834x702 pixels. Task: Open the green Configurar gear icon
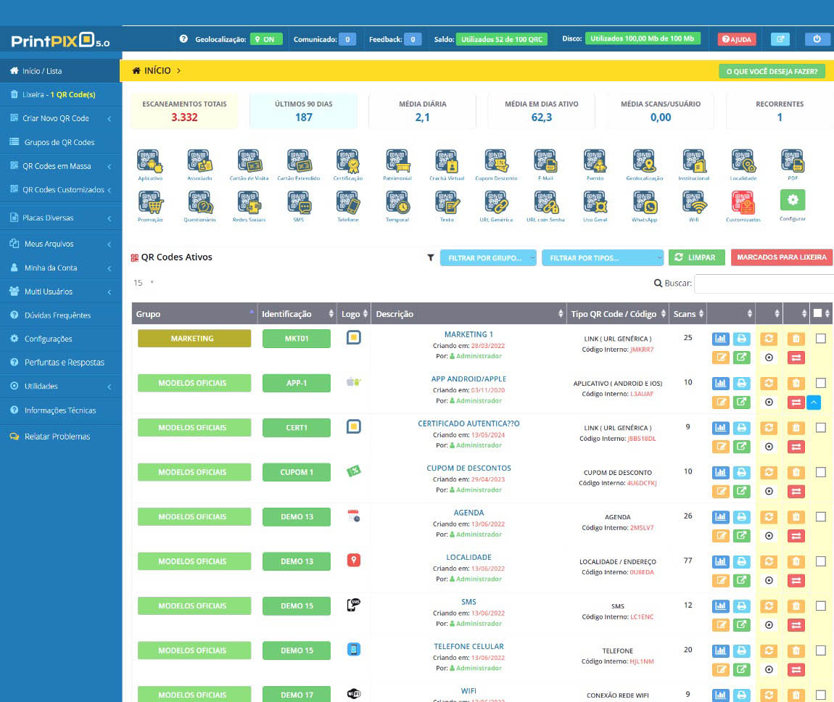(x=792, y=200)
